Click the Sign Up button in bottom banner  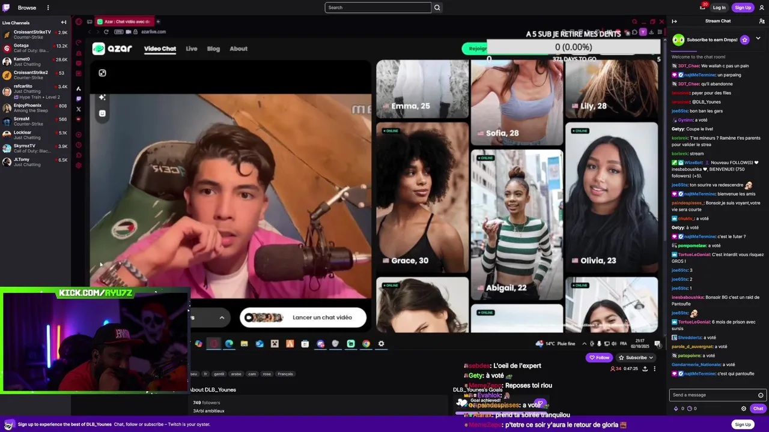point(743,424)
